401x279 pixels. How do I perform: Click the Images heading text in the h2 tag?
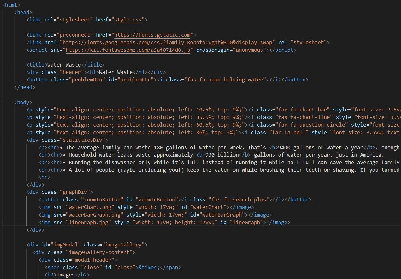(66, 275)
